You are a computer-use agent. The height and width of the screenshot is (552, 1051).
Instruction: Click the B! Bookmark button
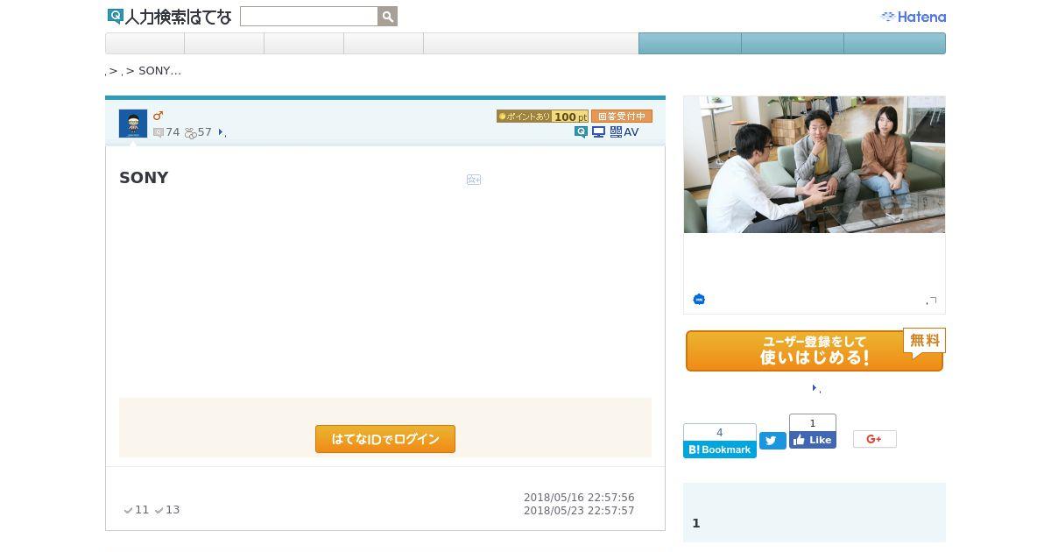coord(720,449)
